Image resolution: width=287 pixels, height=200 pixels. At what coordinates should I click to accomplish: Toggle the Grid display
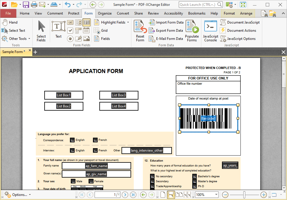(x=101, y=31)
